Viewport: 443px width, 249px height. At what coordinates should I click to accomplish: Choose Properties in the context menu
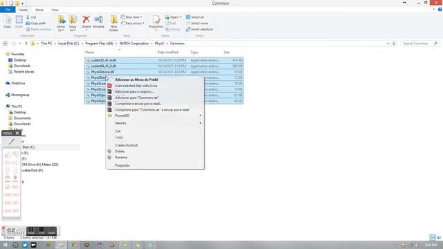click(x=123, y=165)
